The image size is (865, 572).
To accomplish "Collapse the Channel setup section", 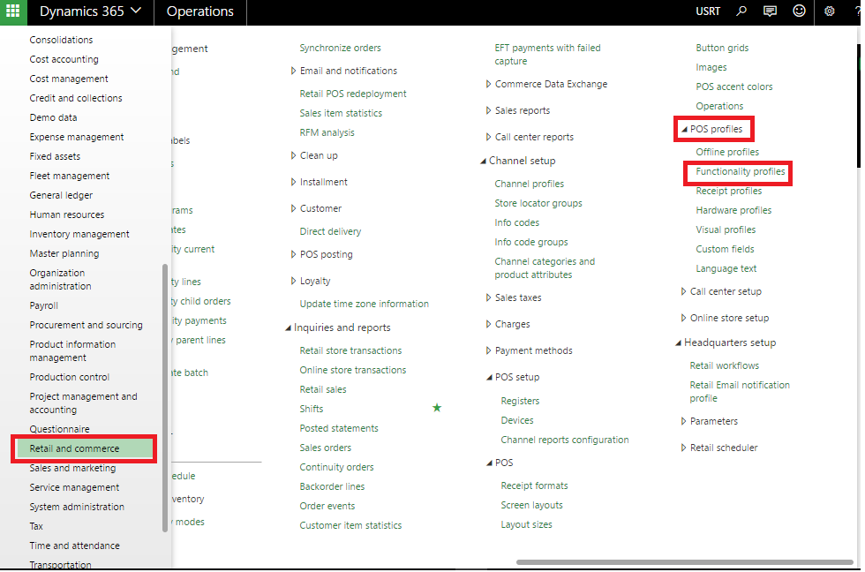I will tap(483, 162).
